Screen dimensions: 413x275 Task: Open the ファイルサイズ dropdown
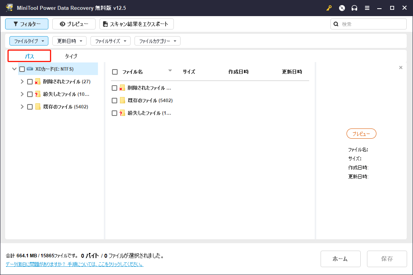click(x=111, y=41)
